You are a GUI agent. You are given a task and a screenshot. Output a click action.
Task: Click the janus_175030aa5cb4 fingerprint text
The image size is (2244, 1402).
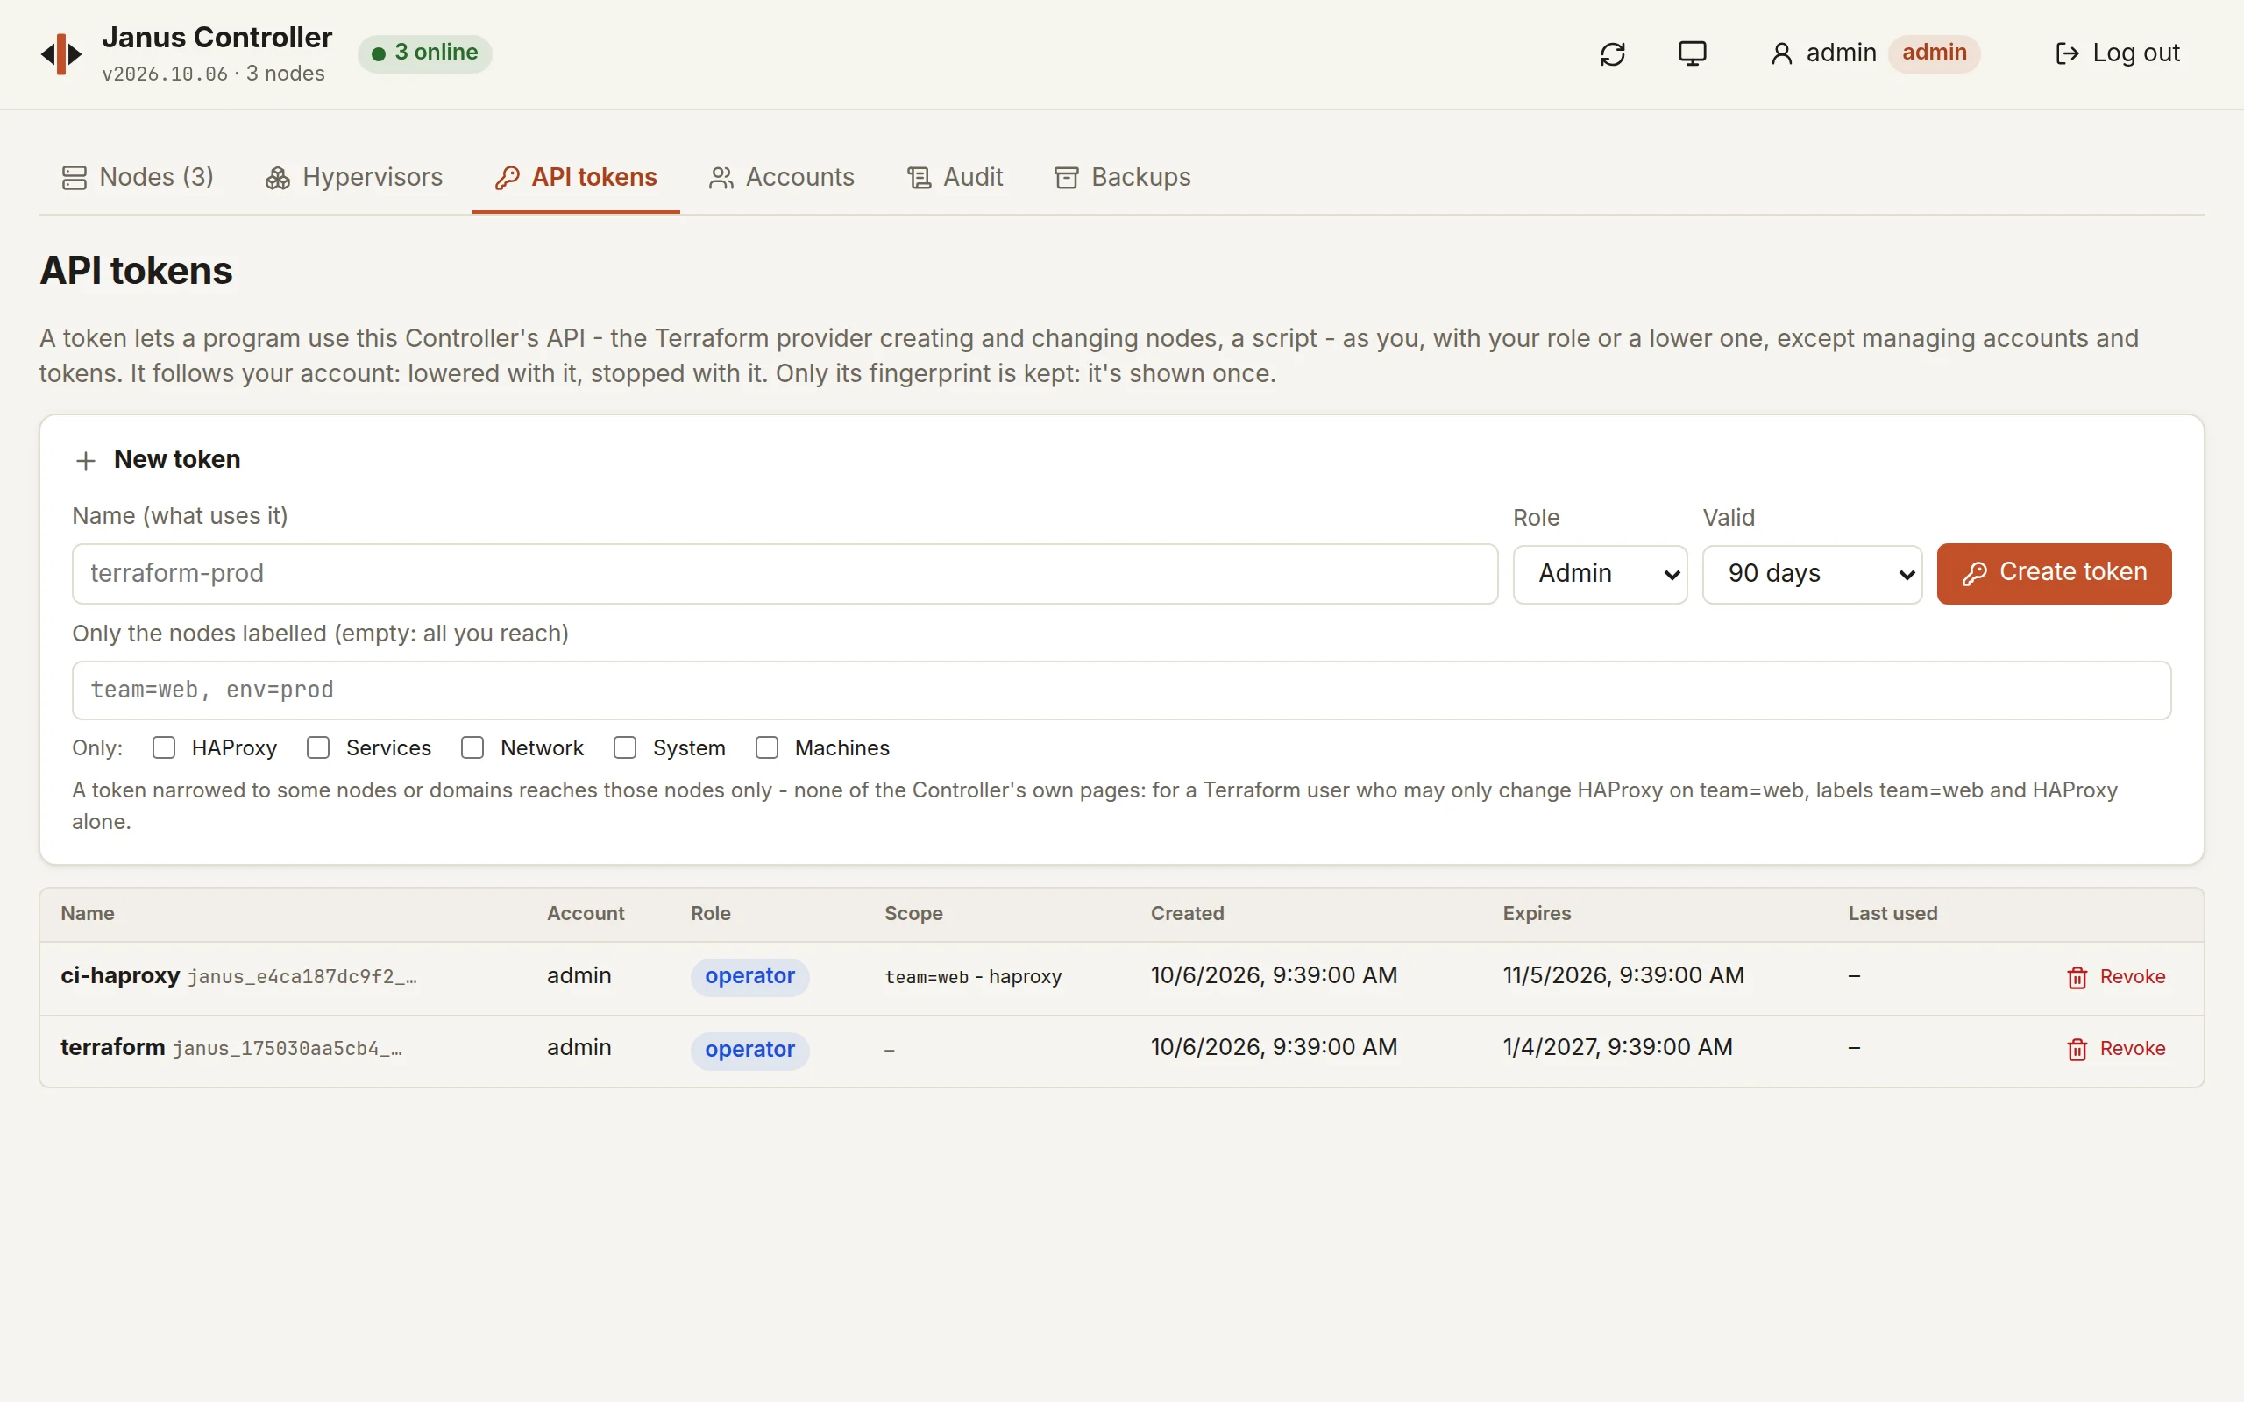[x=288, y=1049]
